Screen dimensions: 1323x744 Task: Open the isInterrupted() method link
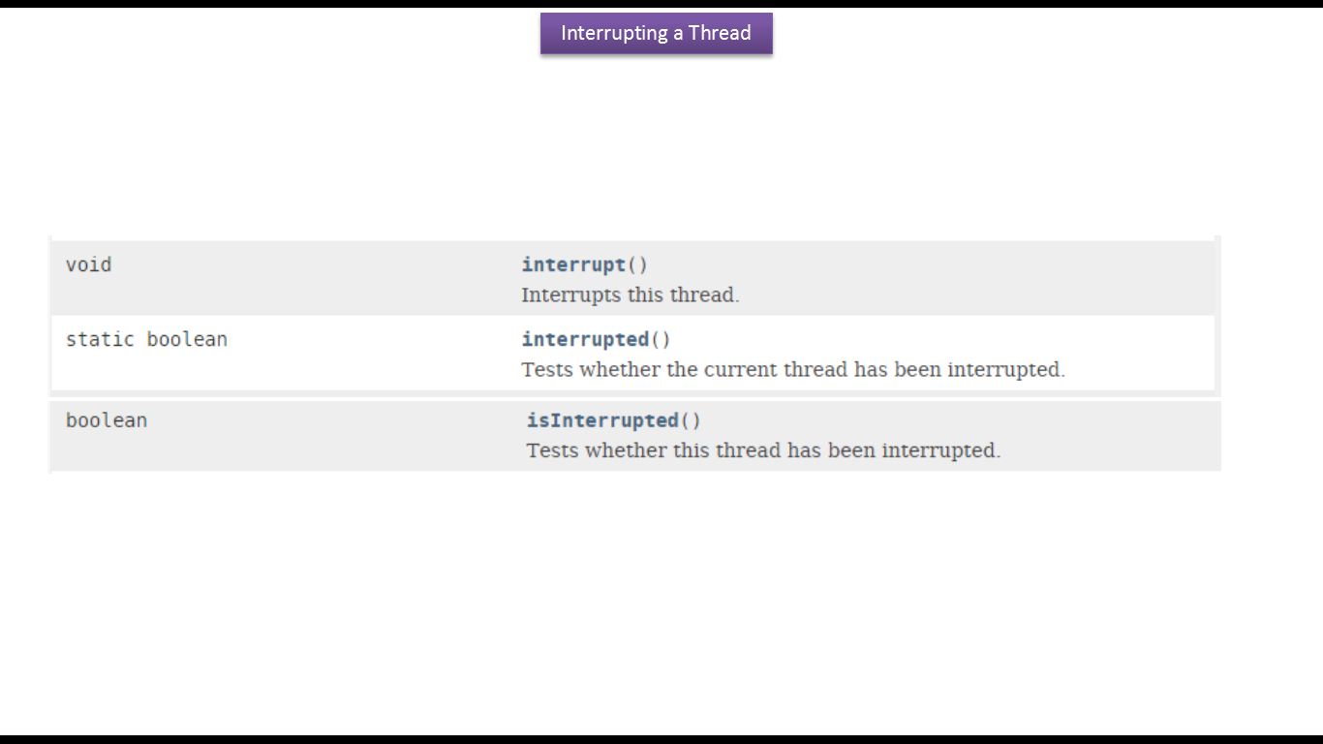coord(602,420)
